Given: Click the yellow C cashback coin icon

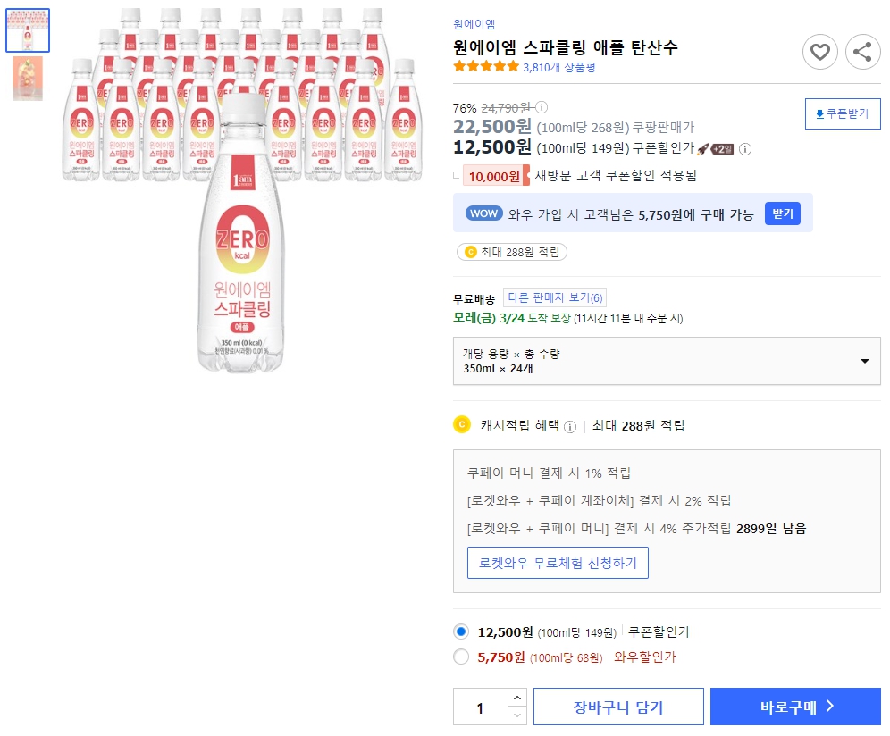Looking at the screenshot, I should 464,426.
